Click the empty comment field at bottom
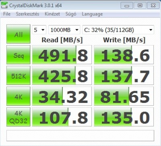Image resolution: width=161 pixels, height=146 pixels. coord(80,136)
